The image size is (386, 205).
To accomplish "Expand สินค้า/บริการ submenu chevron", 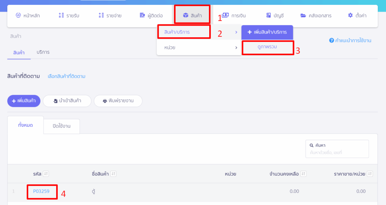I will (x=236, y=32).
